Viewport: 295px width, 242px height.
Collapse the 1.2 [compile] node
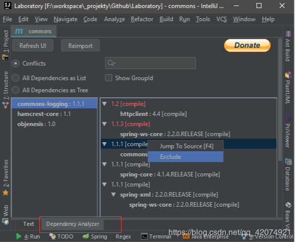pos(104,104)
